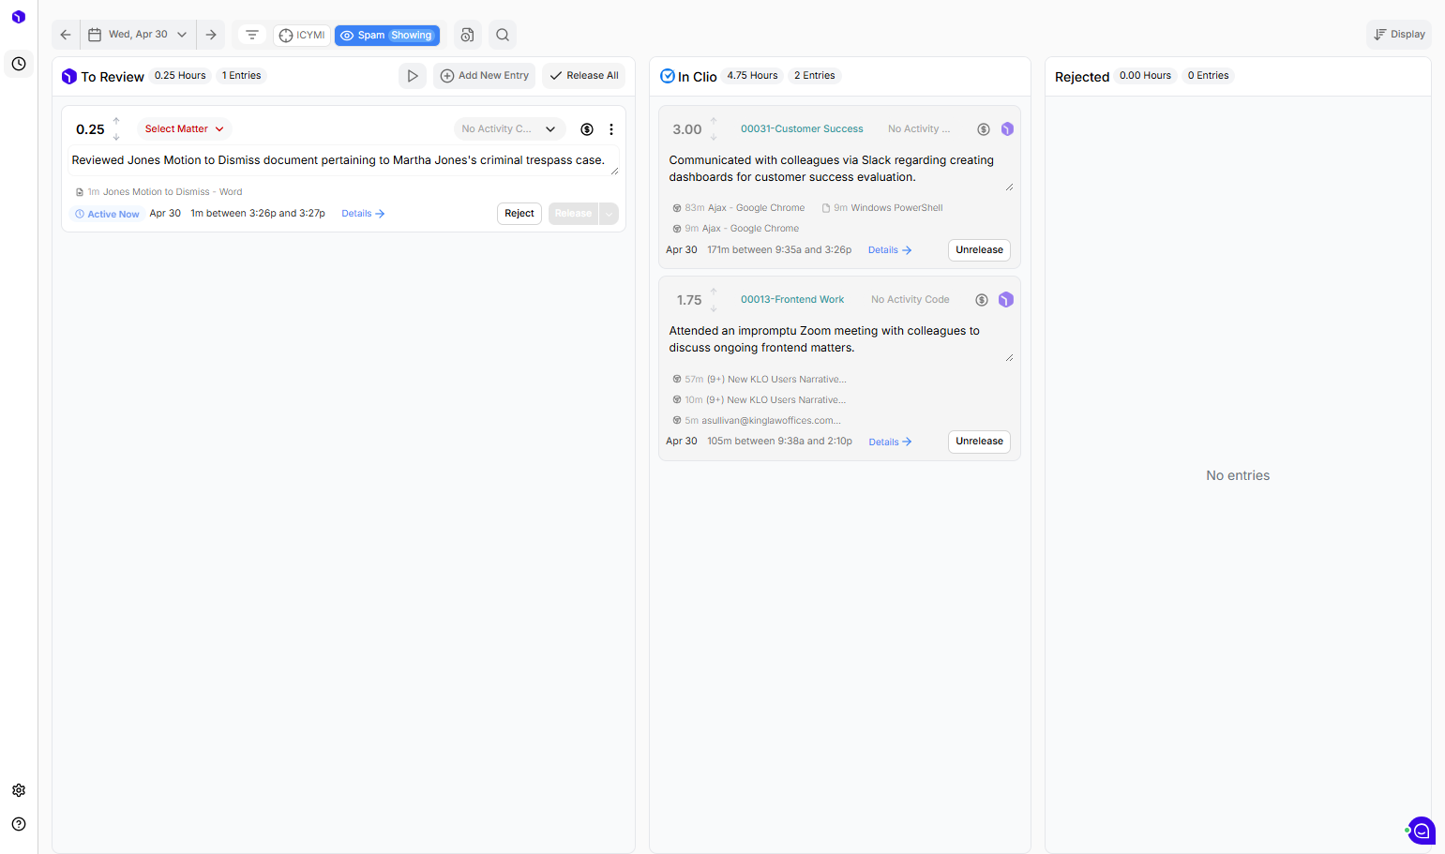Toggle Spam Showing visibility
1445x854 pixels.
point(387,36)
